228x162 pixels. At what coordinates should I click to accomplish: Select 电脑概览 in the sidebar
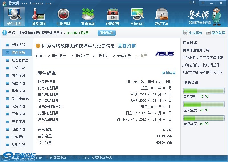pyautogui.click(x=18, y=45)
